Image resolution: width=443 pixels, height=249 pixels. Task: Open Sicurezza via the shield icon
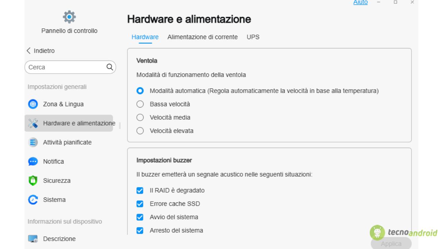(x=33, y=181)
